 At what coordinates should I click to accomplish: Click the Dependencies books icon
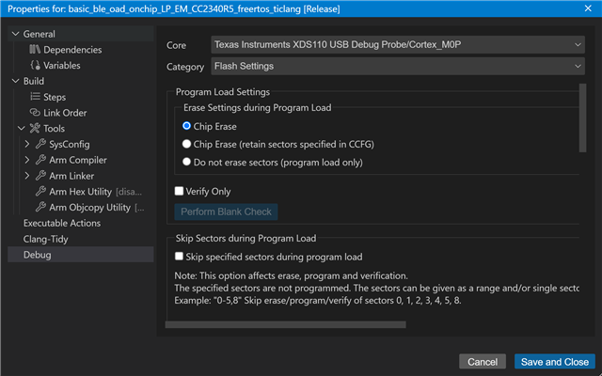tap(36, 49)
